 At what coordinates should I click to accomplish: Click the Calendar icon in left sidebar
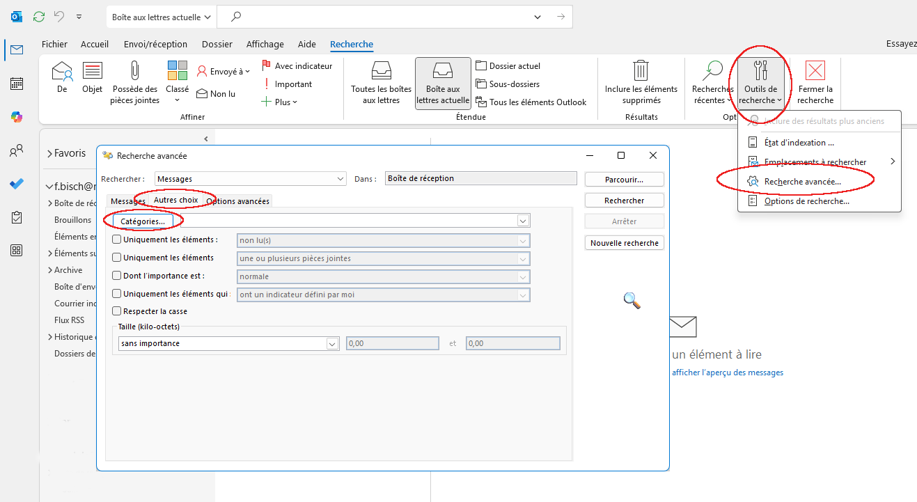[x=17, y=84]
